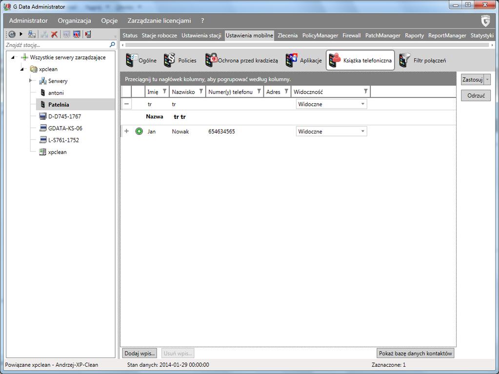Select the xpclean server leaf node
Viewport: 499px width, 374px height.
(57, 152)
